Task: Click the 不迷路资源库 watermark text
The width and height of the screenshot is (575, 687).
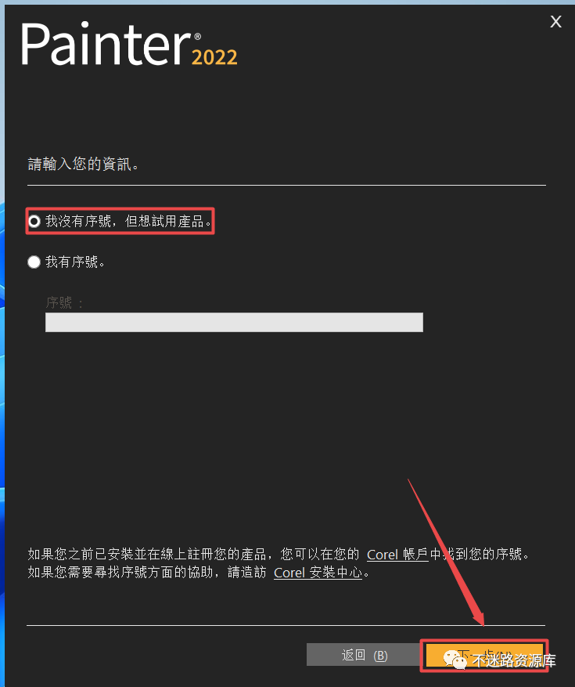Action: pos(514,660)
